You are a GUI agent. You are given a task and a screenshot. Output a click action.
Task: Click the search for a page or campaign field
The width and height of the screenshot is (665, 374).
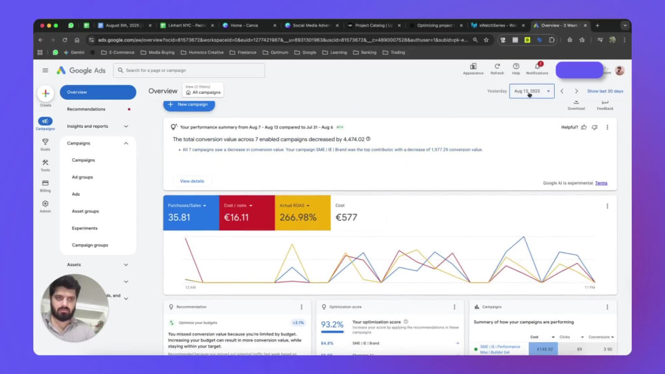(x=189, y=71)
